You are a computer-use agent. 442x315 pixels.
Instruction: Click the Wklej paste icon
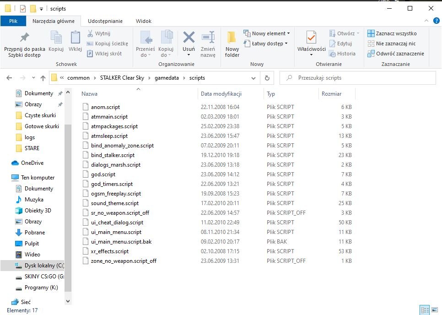point(75,38)
